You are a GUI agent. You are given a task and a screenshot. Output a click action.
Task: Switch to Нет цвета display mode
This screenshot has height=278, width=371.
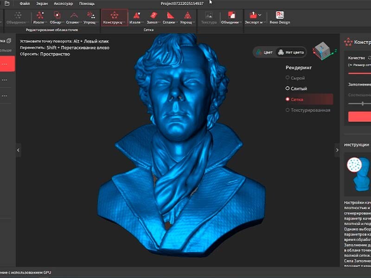pos(291,52)
